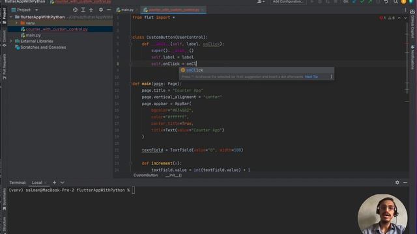Viewport: 417px width, 234px height.
Task: Select counter_with_custom_control.py in Project tree
Action: coord(57,29)
